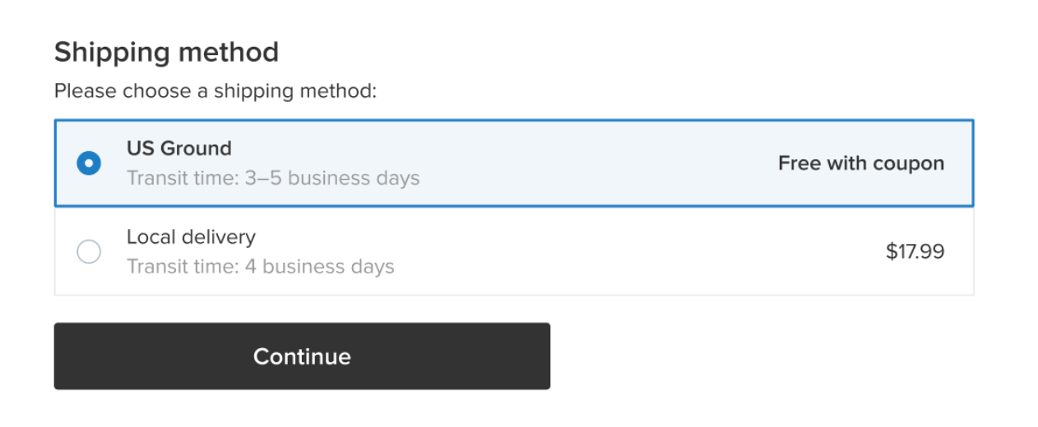
Task: Click the filled blue radio dot
Action: (89, 163)
